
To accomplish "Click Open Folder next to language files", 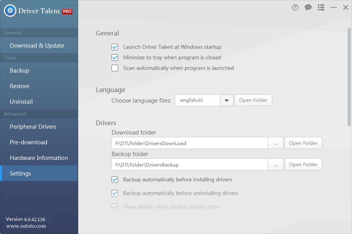I will click(x=253, y=100).
